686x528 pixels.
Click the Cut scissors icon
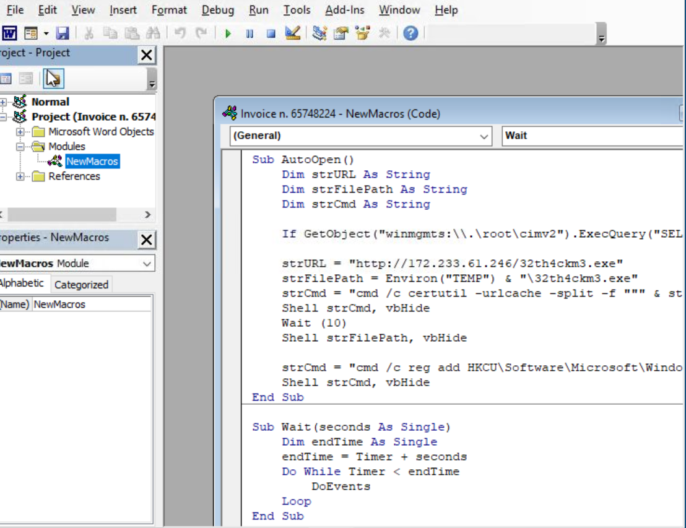(x=89, y=33)
